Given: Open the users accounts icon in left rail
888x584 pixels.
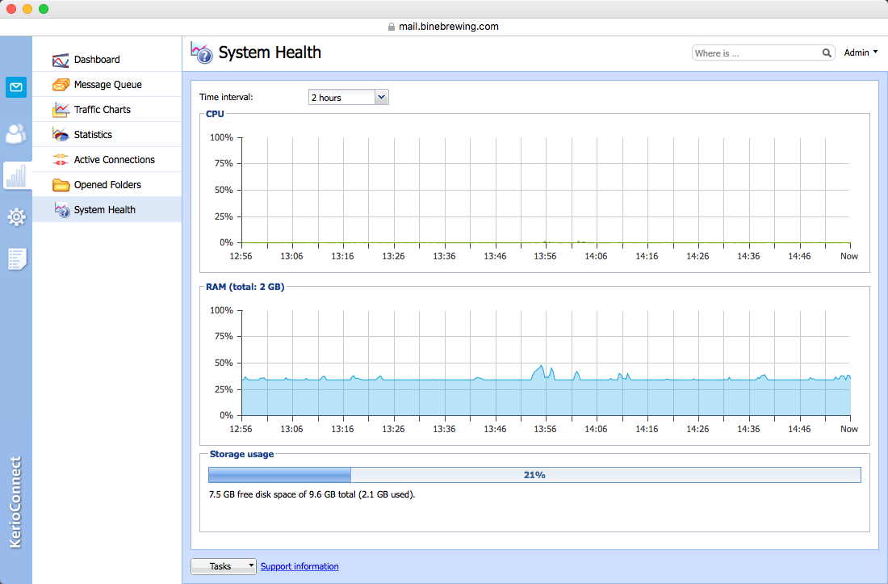Looking at the screenshot, I should click(x=16, y=133).
